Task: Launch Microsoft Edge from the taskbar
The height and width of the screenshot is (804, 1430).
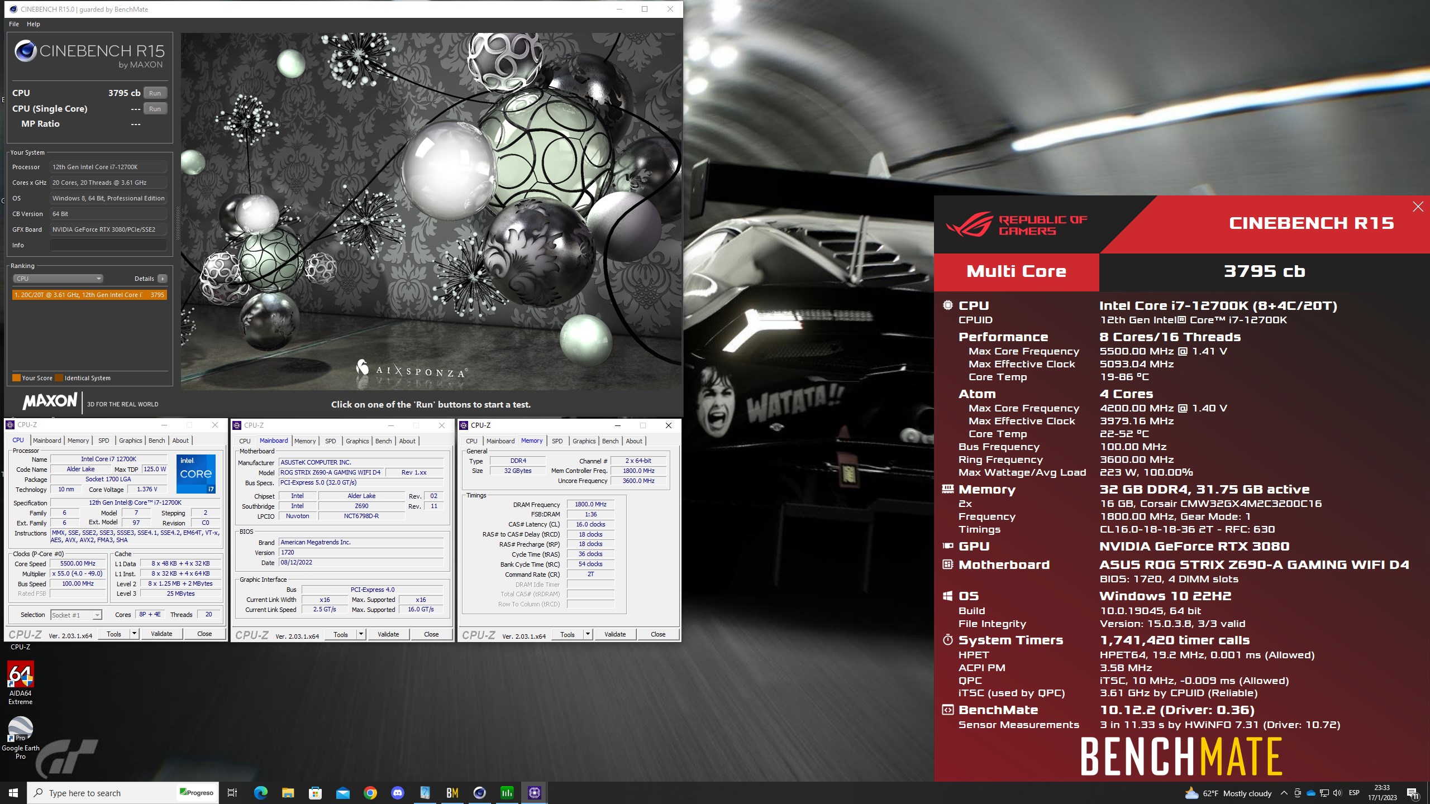Action: coord(260,793)
